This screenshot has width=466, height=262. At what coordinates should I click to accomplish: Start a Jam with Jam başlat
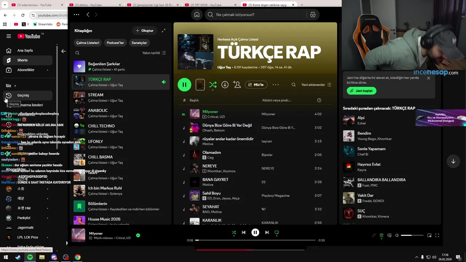click(x=362, y=91)
